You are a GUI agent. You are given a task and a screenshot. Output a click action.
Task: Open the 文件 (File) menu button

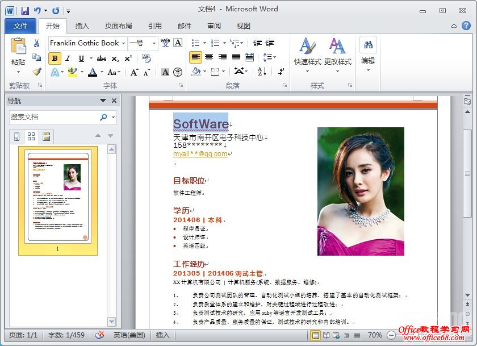point(20,26)
